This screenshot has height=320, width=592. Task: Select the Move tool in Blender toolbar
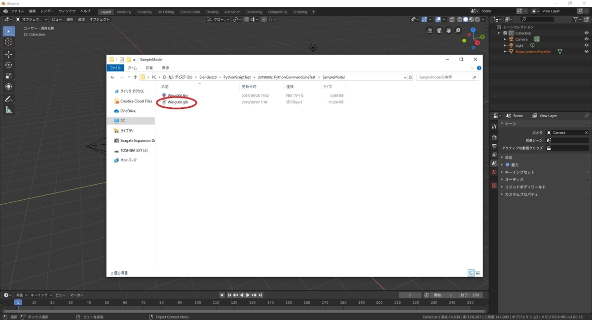point(8,54)
